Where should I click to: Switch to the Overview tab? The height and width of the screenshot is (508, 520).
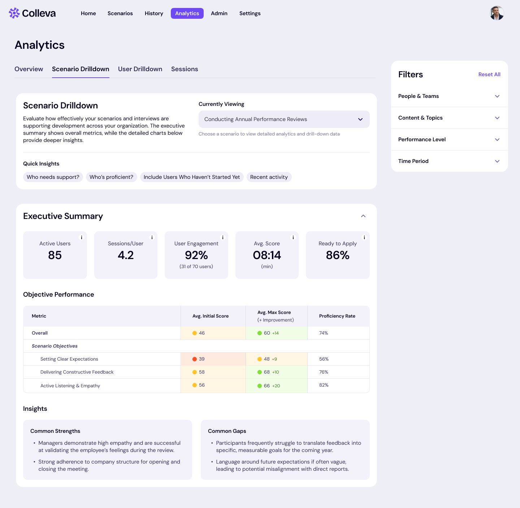(29, 69)
